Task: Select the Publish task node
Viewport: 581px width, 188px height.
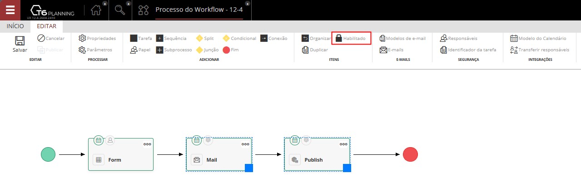Action: click(317, 154)
